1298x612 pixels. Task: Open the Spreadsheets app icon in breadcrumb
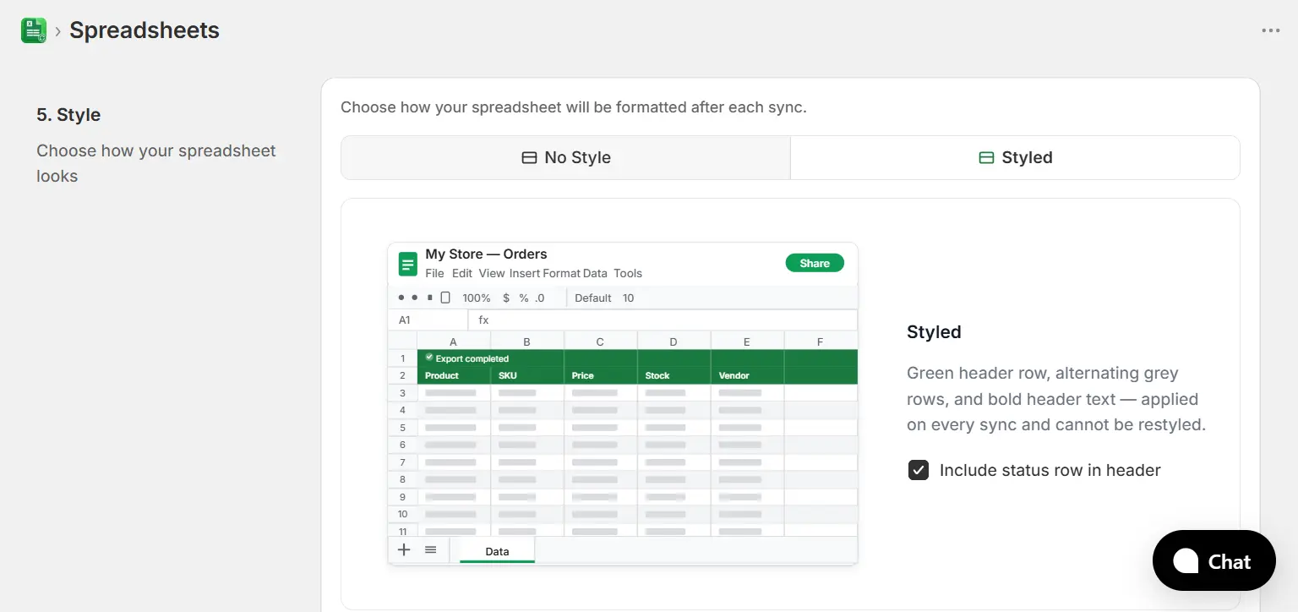point(34,30)
